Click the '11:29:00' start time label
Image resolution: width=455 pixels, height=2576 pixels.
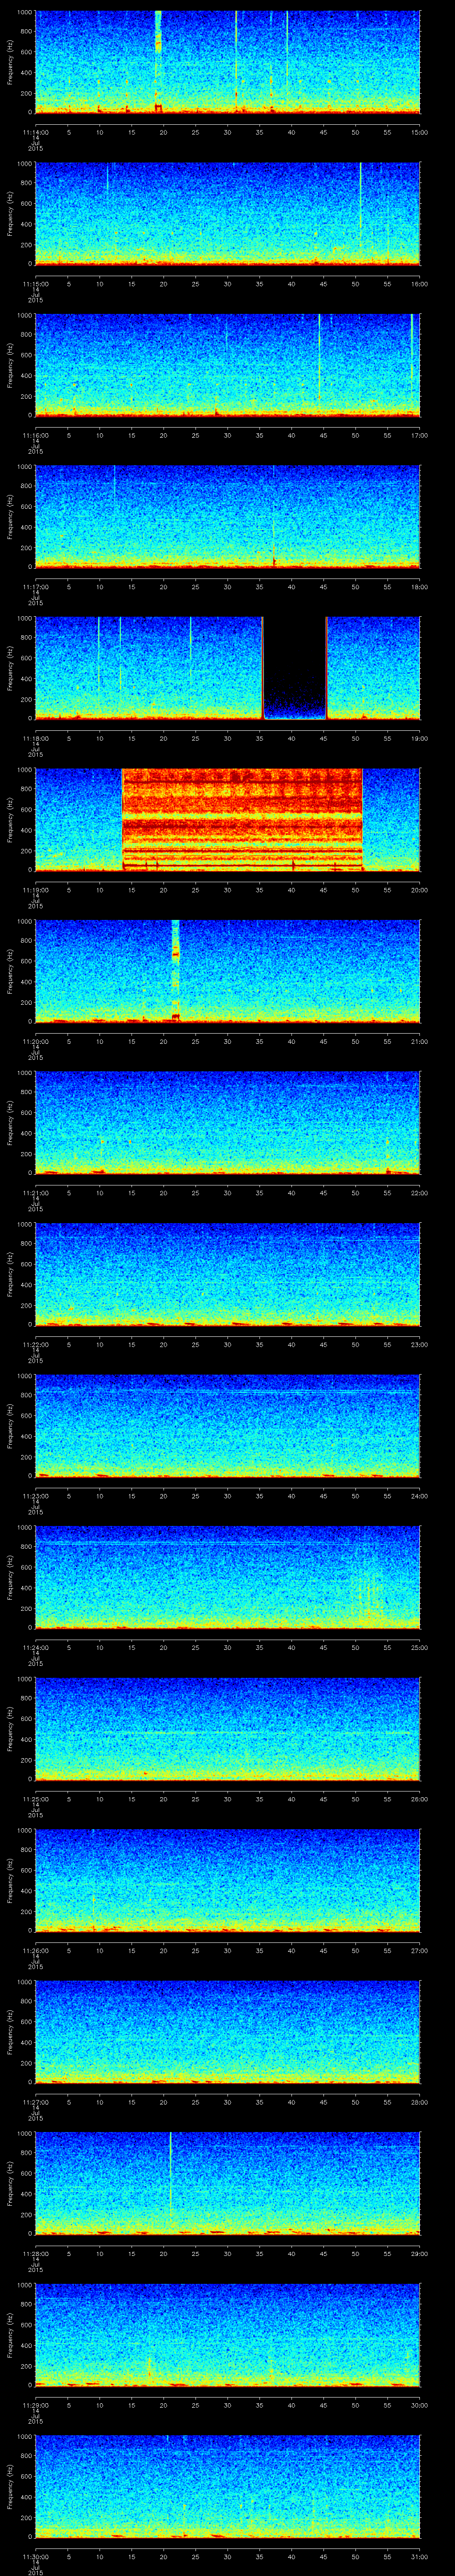[x=35, y=2405]
